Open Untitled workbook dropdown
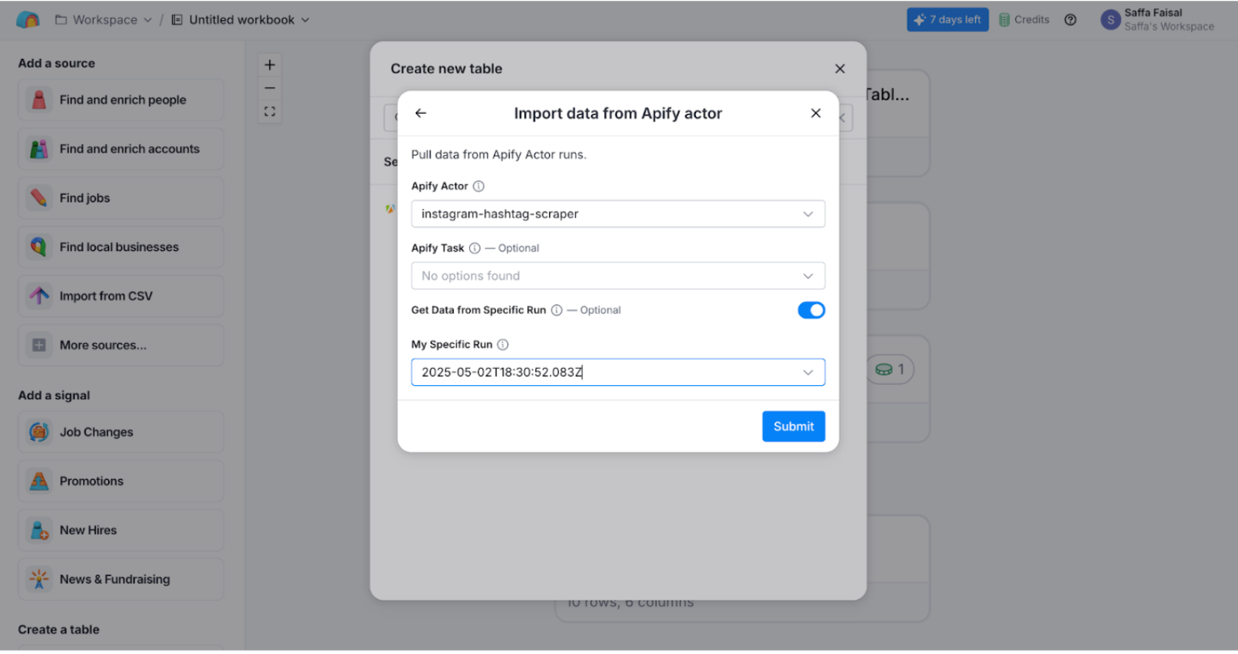 pos(241,20)
